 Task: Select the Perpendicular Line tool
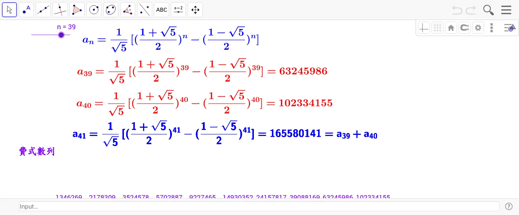coord(60,10)
